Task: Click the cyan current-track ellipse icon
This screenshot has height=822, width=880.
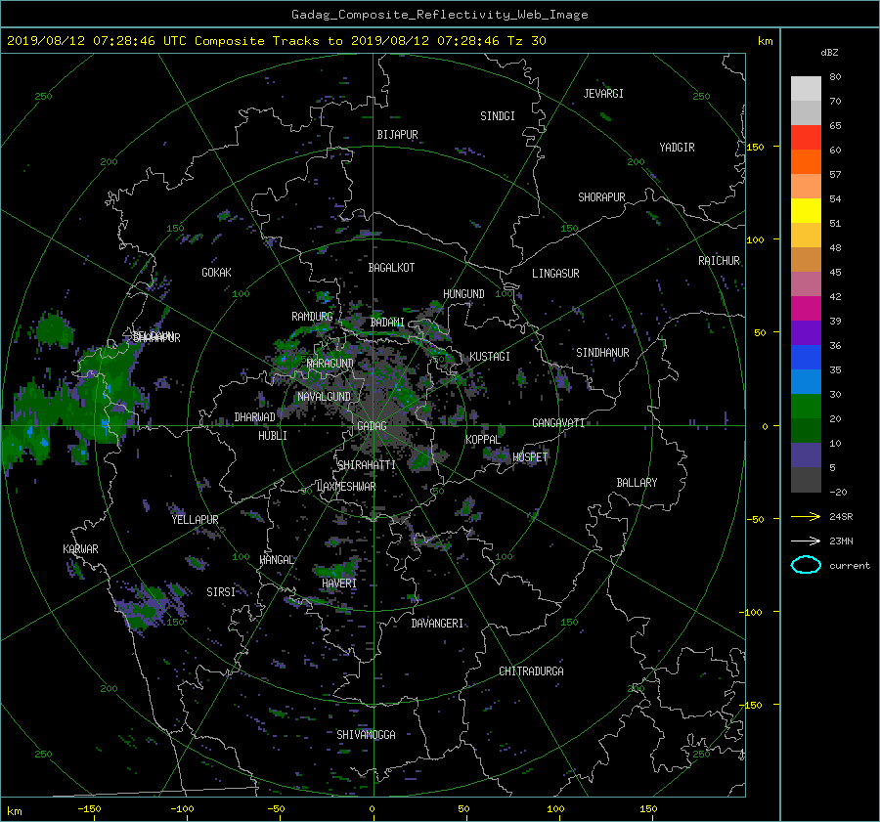Action: pyautogui.click(x=806, y=565)
